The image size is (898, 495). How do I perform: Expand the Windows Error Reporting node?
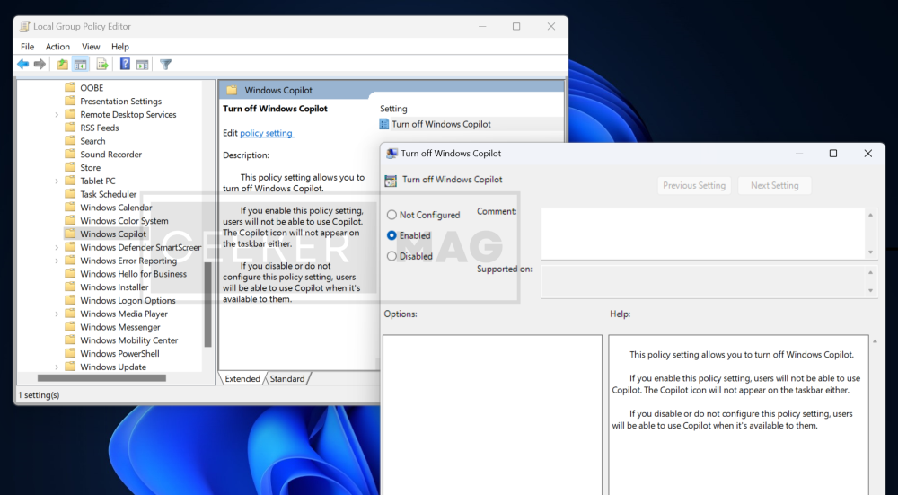coord(57,261)
